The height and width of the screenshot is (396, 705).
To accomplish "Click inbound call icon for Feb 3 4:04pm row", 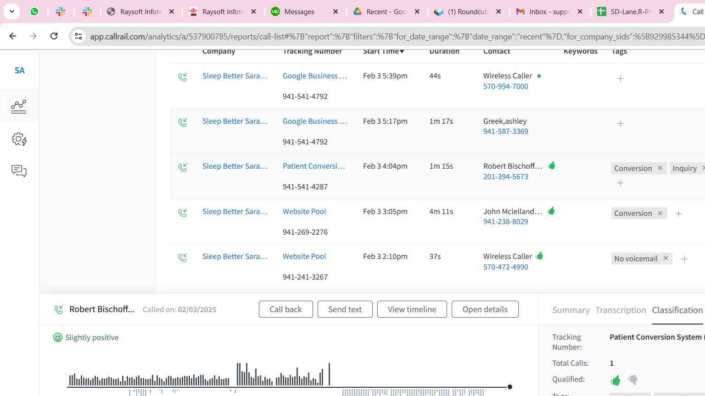I will (183, 167).
